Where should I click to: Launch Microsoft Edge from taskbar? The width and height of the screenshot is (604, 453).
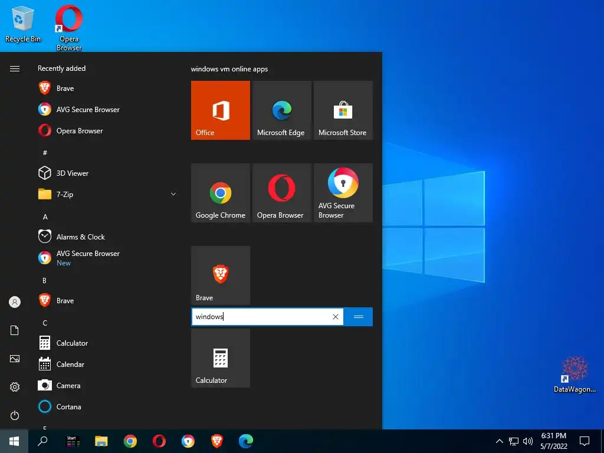[246, 441]
